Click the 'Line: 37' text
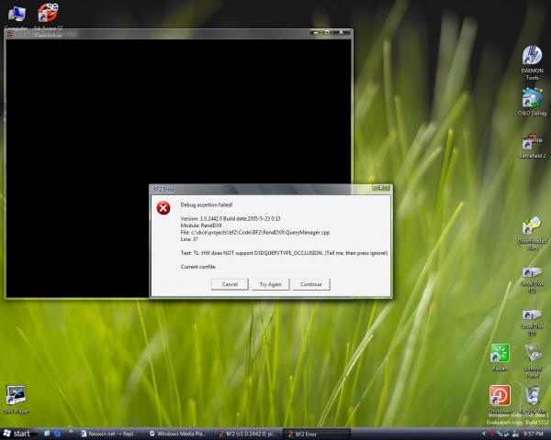 coord(189,239)
